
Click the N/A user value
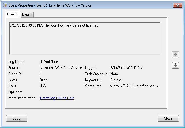(x=42, y=86)
